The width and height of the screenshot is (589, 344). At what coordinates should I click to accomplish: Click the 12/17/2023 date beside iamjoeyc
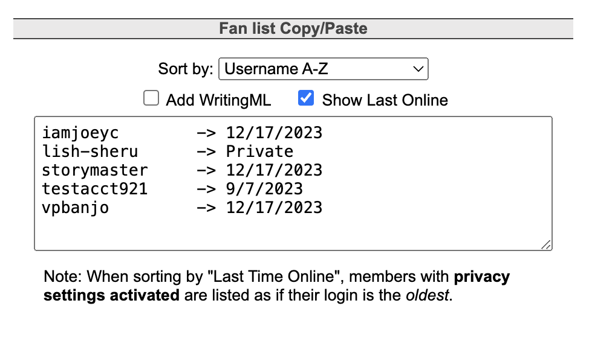(x=274, y=133)
